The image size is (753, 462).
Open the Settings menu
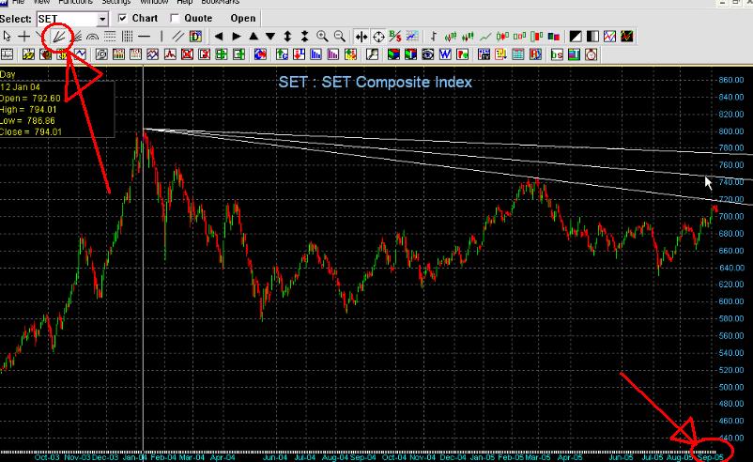tap(115, 2)
